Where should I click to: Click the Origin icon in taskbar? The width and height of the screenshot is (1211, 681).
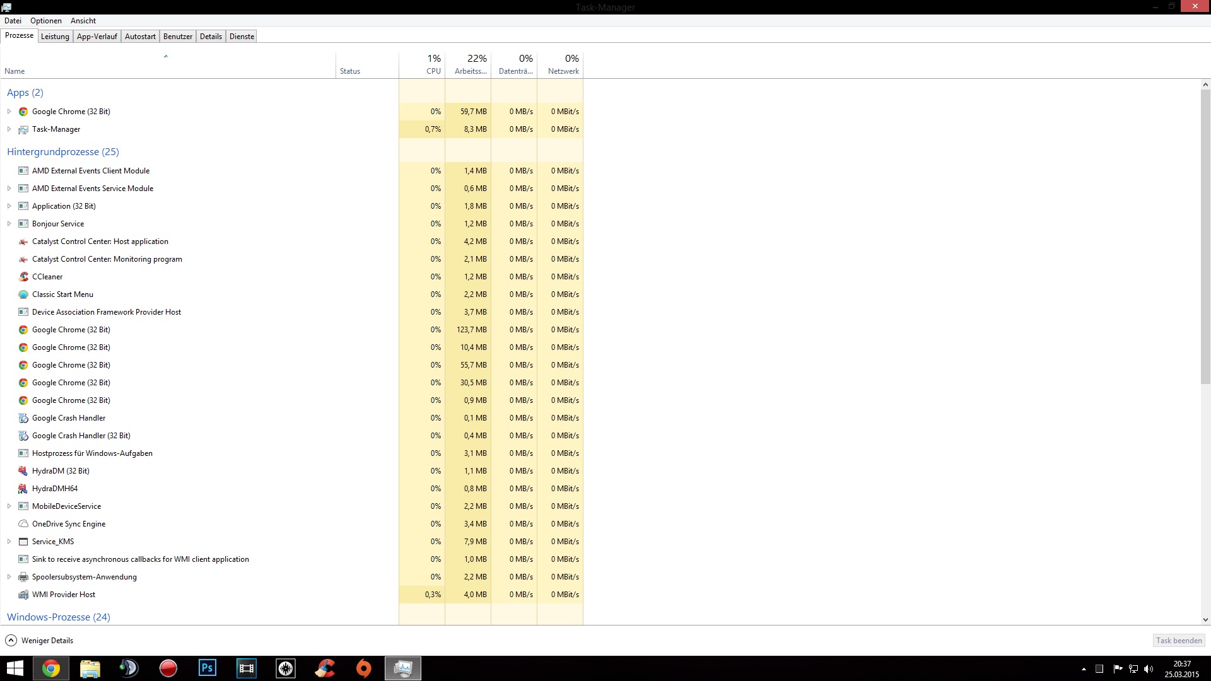(x=363, y=668)
